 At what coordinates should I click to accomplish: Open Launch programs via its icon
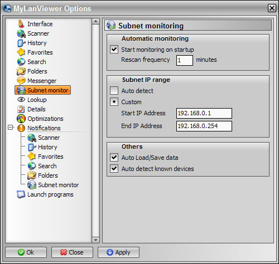point(21,194)
